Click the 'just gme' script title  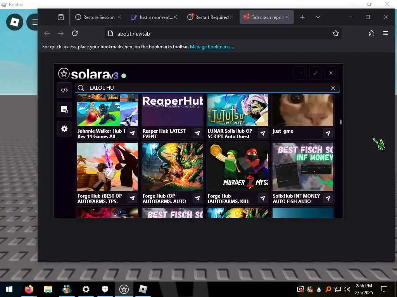click(283, 131)
